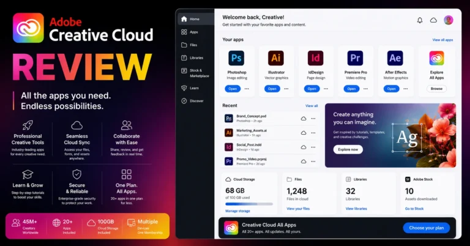Click the Files card folder icon
The width and height of the screenshot is (470, 246).
click(x=289, y=179)
